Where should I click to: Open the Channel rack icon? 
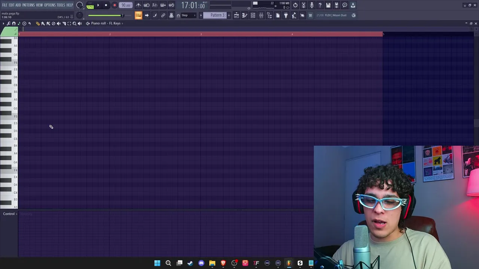(253, 15)
